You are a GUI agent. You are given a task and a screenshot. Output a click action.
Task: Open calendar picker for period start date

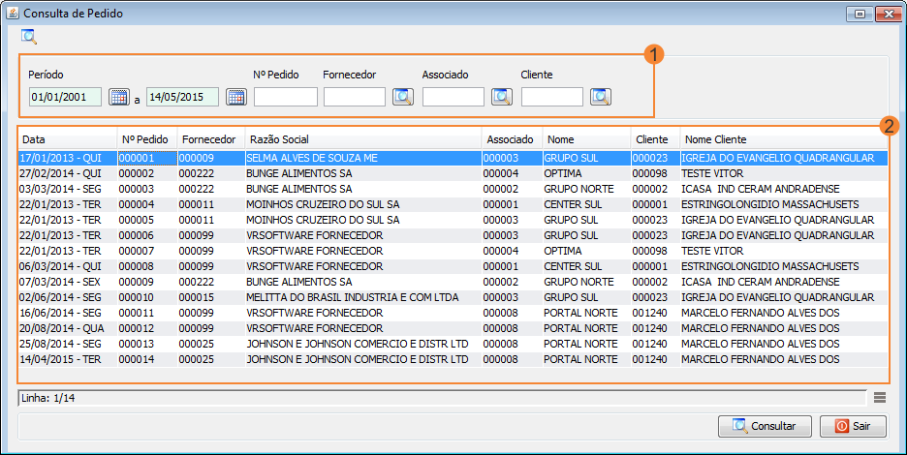pos(118,97)
